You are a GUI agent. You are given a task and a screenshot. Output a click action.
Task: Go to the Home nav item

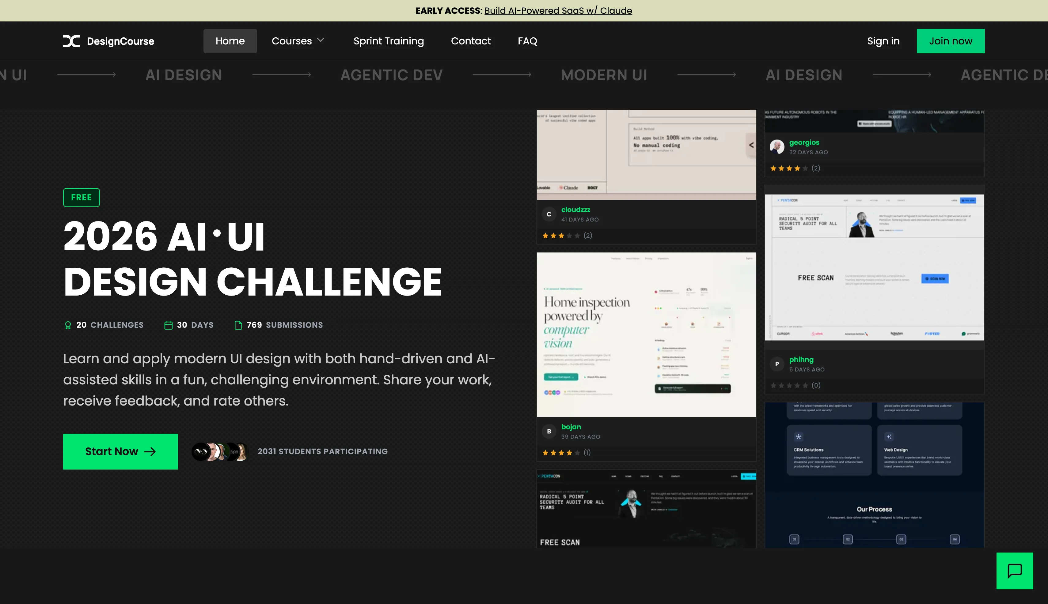[x=230, y=41]
